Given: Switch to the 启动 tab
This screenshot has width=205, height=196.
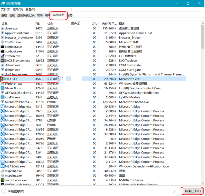Looking at the screenshot, I should 39,15.
